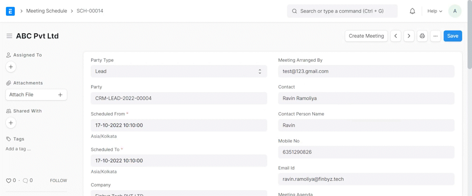472x196 pixels.
Task: Click FOLLOW to follow this document
Action: [59, 181]
